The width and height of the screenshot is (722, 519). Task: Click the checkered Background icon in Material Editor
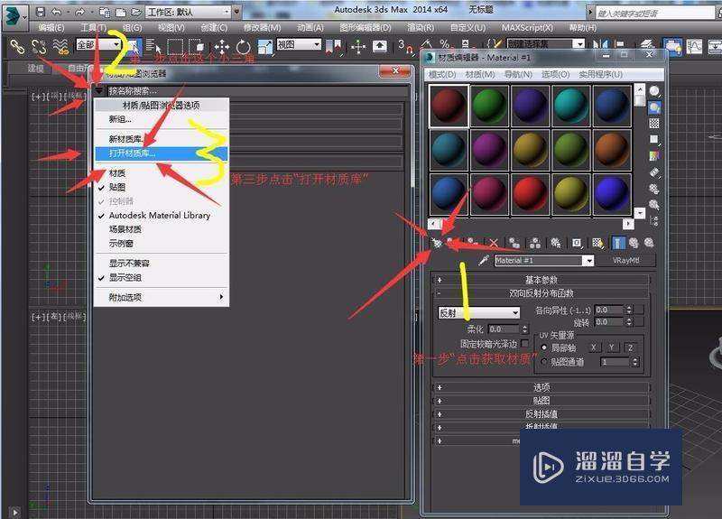tap(653, 124)
